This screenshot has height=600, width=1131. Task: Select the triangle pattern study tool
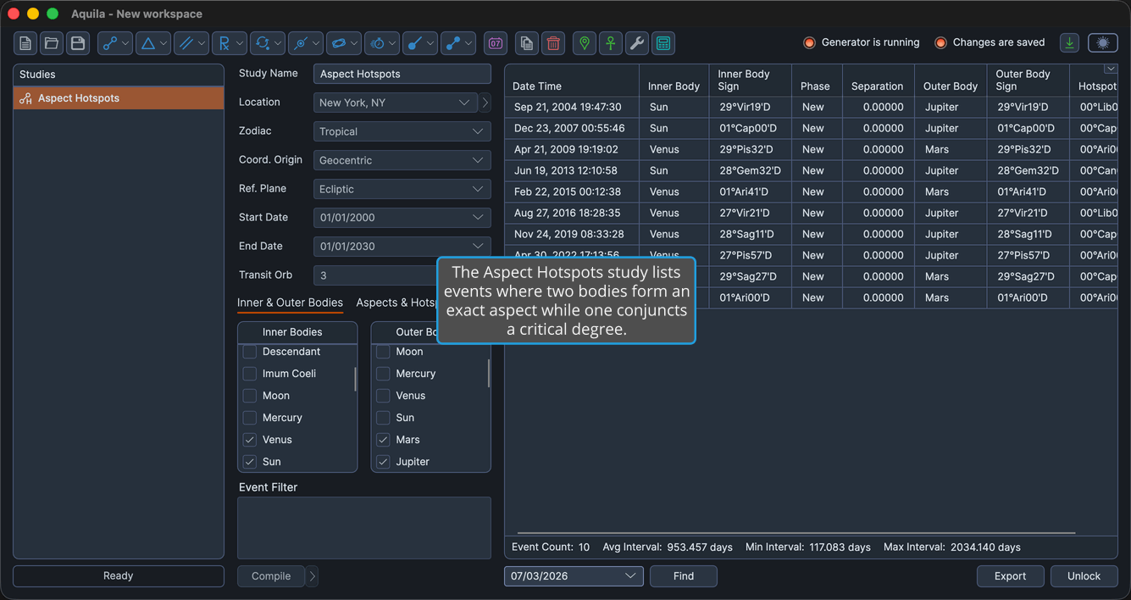[x=153, y=43]
